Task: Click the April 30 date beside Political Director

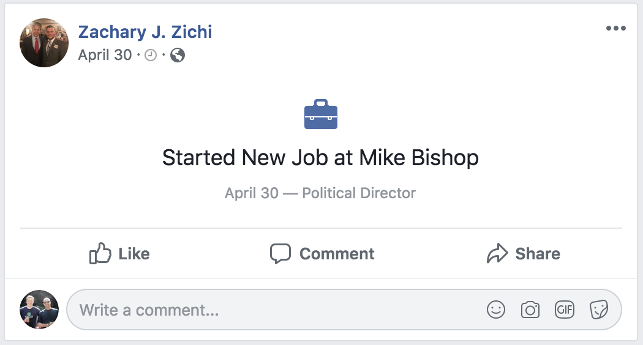Action: click(x=251, y=193)
